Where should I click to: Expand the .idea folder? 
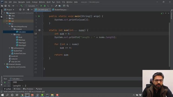(7, 16)
